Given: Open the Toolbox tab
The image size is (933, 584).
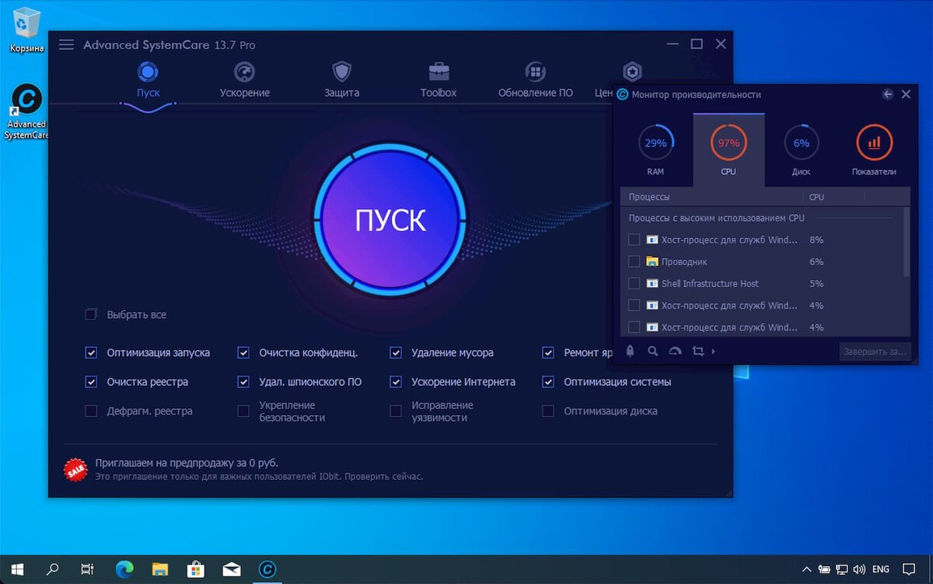Looking at the screenshot, I should 439,82.
